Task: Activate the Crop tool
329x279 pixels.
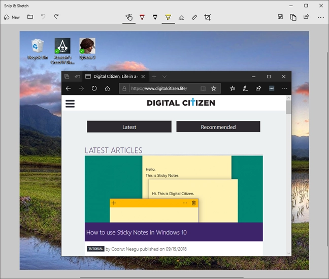Action: point(208,17)
